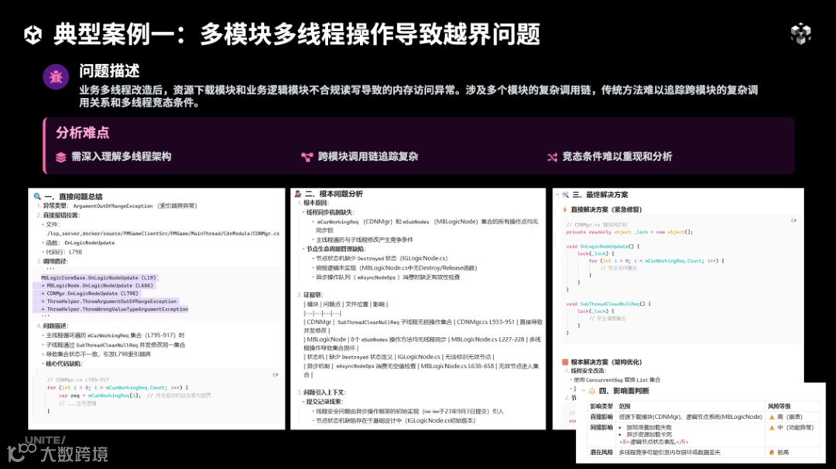
Task: Click the branch icon before 跨模块调用链追踪复杂
Action: [307, 157]
